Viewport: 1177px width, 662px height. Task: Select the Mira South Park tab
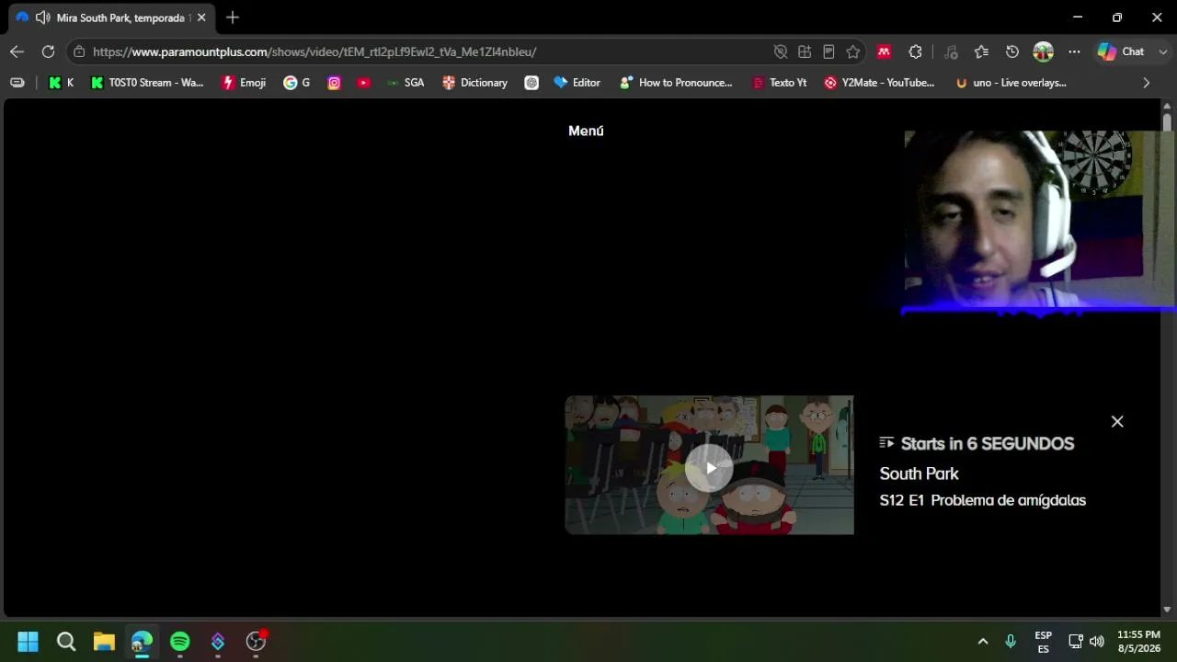pyautogui.click(x=110, y=17)
